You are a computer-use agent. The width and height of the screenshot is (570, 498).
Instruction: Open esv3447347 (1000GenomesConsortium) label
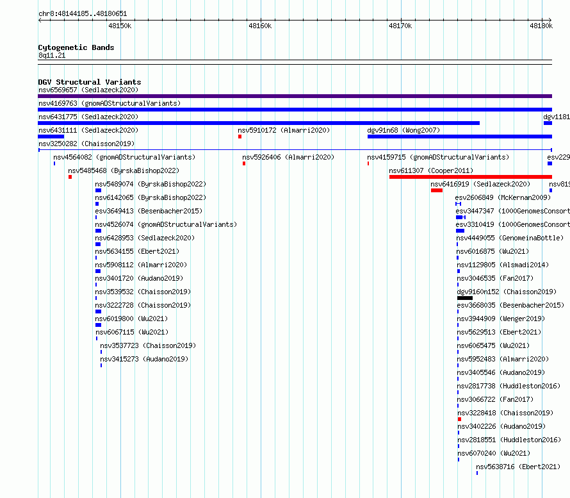click(x=512, y=211)
